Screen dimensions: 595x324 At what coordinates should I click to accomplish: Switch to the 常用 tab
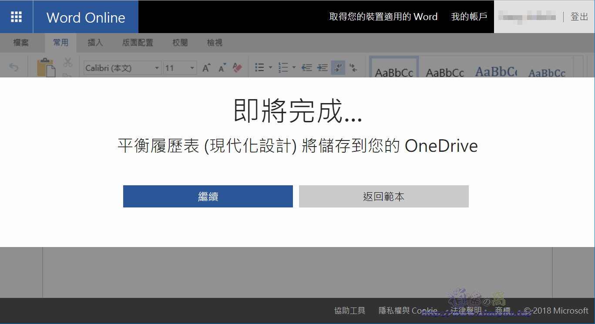(x=61, y=43)
